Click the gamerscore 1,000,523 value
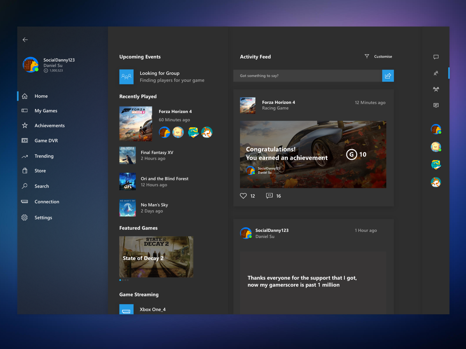 (56, 71)
